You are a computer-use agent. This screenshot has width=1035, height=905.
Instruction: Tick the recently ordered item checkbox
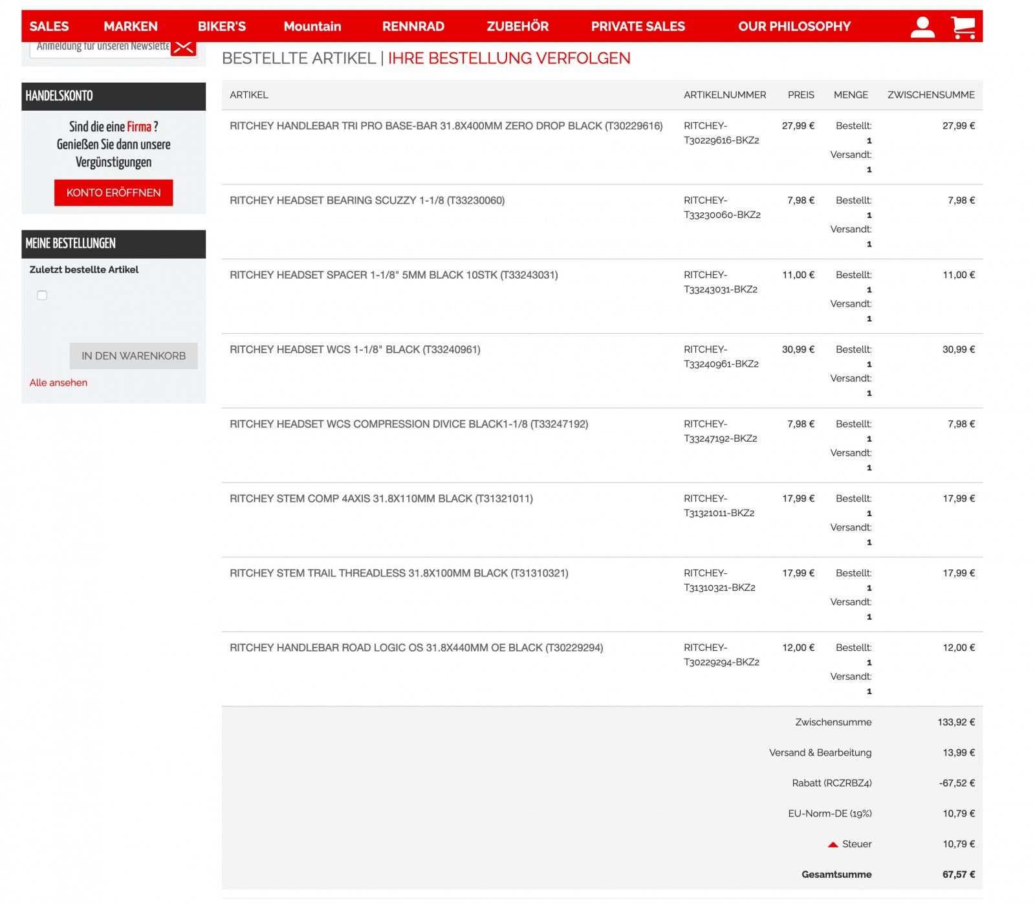pos(42,296)
